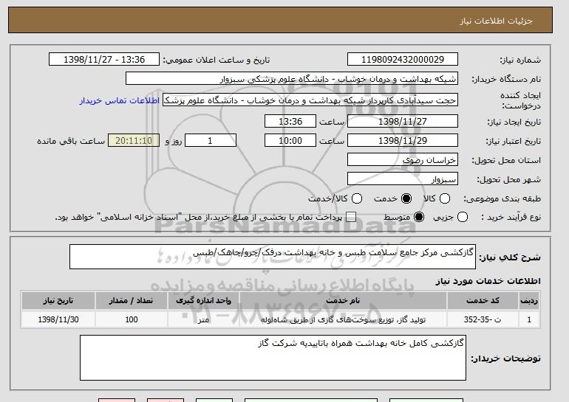This screenshot has height=402, width=569.
Task: Click the واحد اندازه گیری column header
Action: 203,301
